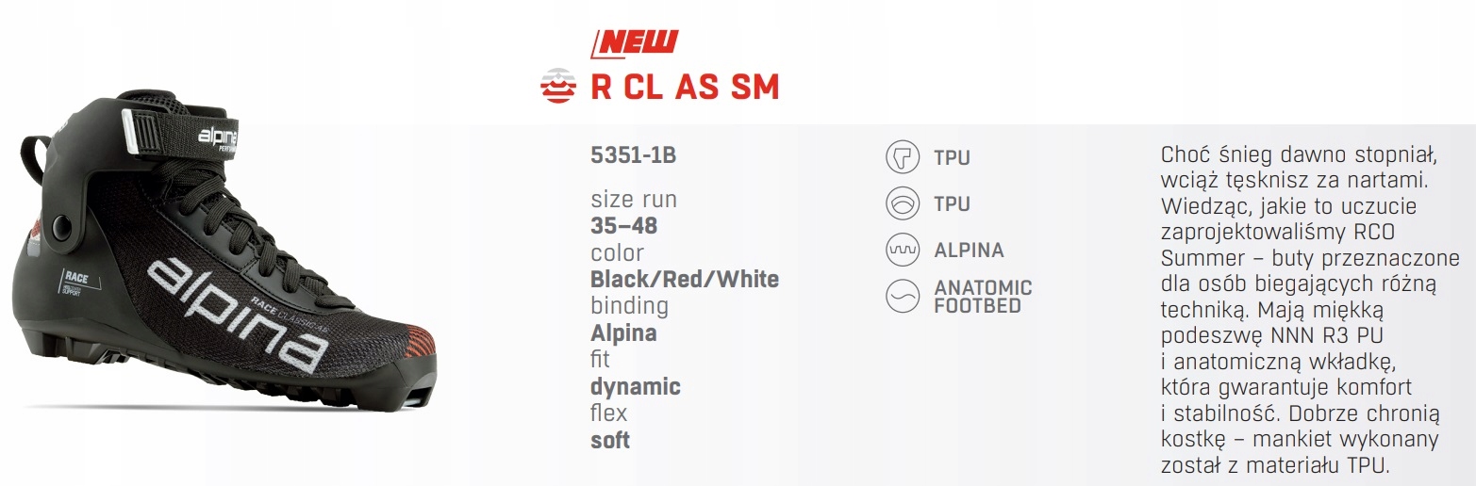Viewport: 1476px width, 486px height.
Task: Select the dynamic fit value
Action: point(635,386)
